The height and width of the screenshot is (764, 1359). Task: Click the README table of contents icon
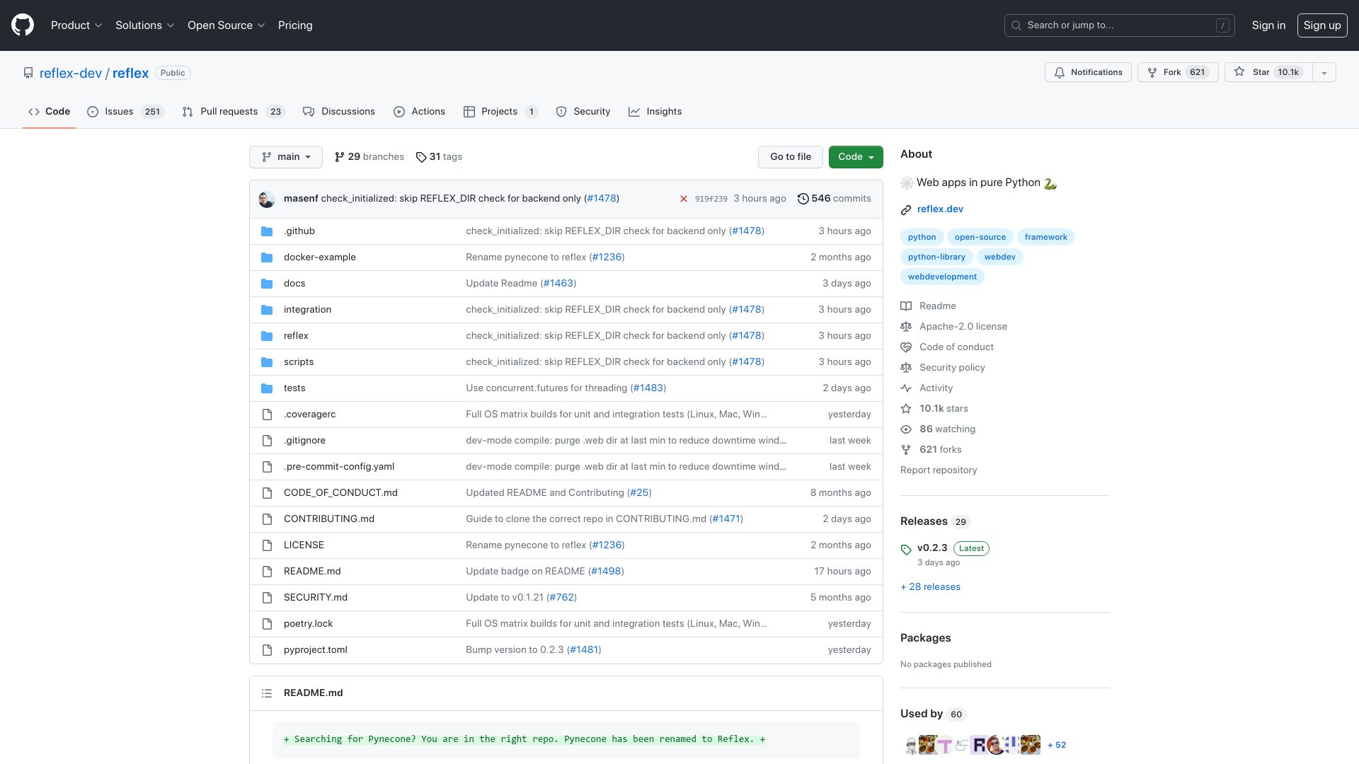267,693
